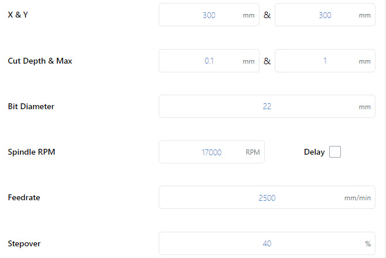
Task: Click the "Stepover" label
Action: [24, 243]
